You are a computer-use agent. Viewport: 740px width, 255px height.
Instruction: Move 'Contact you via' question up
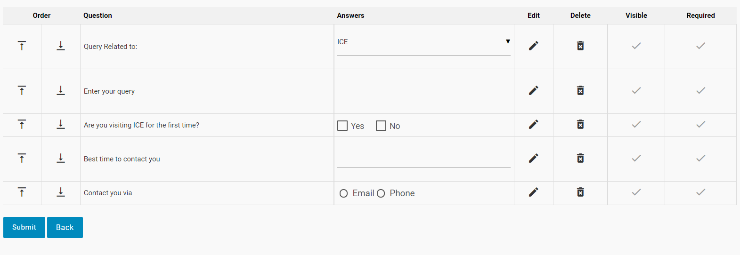pyautogui.click(x=22, y=192)
